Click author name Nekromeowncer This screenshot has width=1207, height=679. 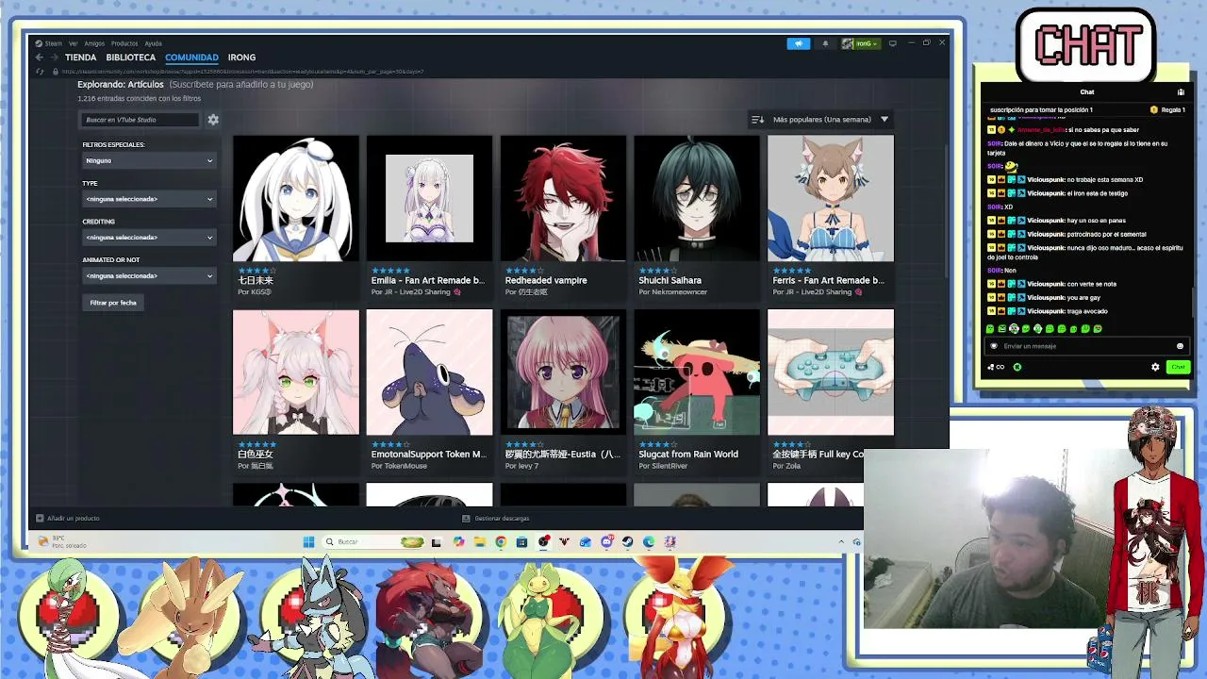coord(677,292)
